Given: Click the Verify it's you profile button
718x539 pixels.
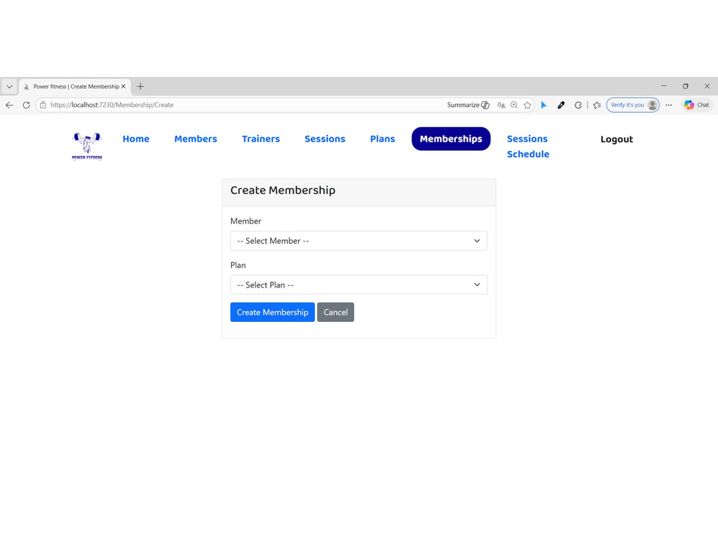Looking at the screenshot, I should (x=633, y=105).
